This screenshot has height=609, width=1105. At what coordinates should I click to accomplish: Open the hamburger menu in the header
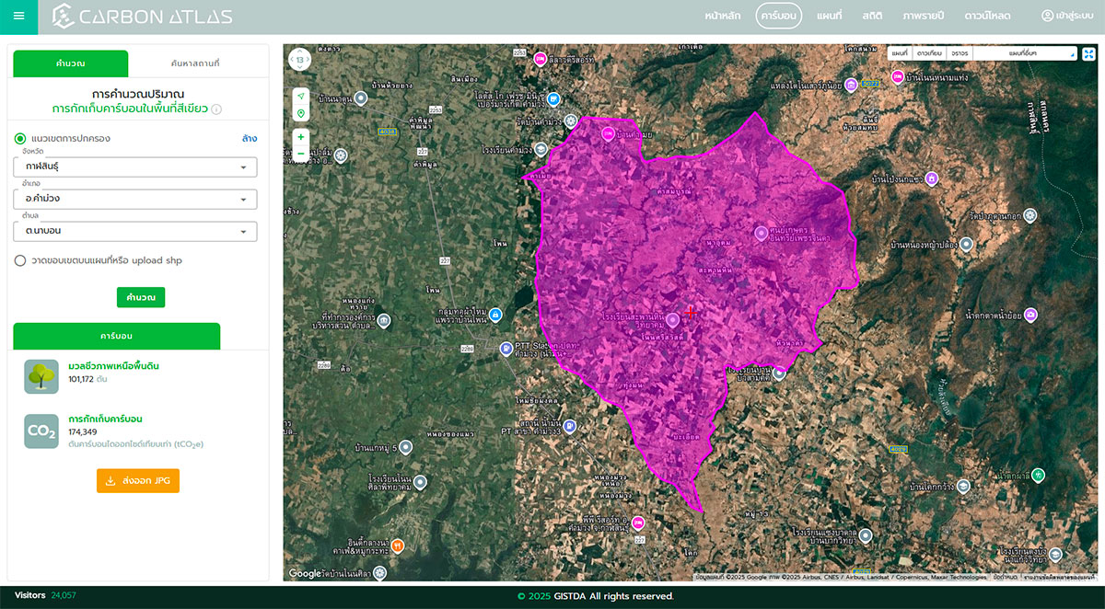tap(19, 17)
